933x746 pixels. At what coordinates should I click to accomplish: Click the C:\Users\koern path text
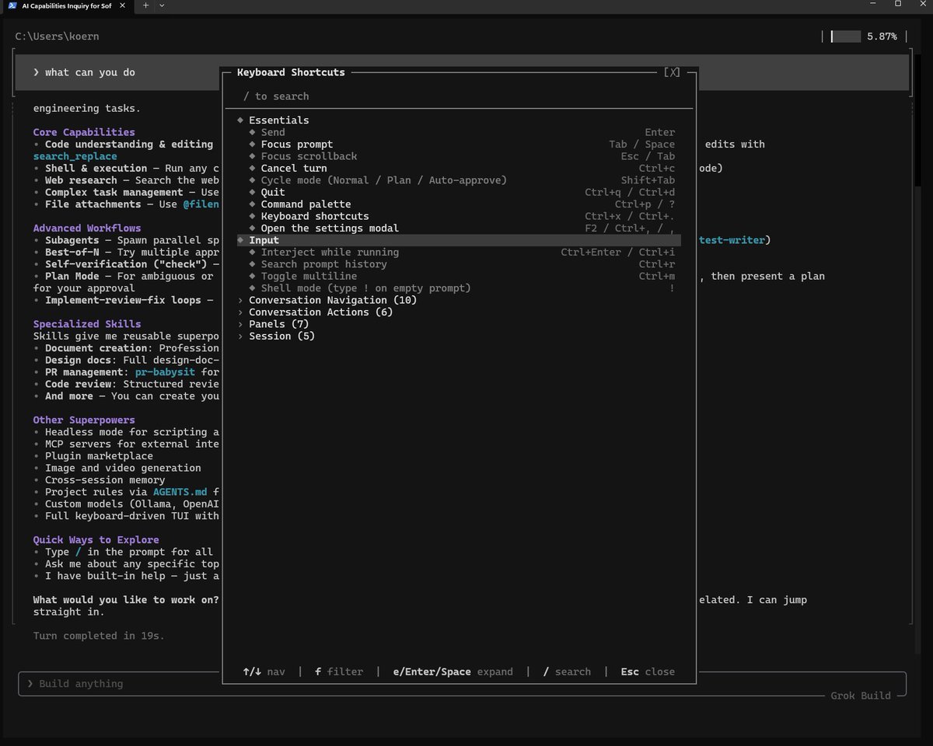[x=57, y=37]
